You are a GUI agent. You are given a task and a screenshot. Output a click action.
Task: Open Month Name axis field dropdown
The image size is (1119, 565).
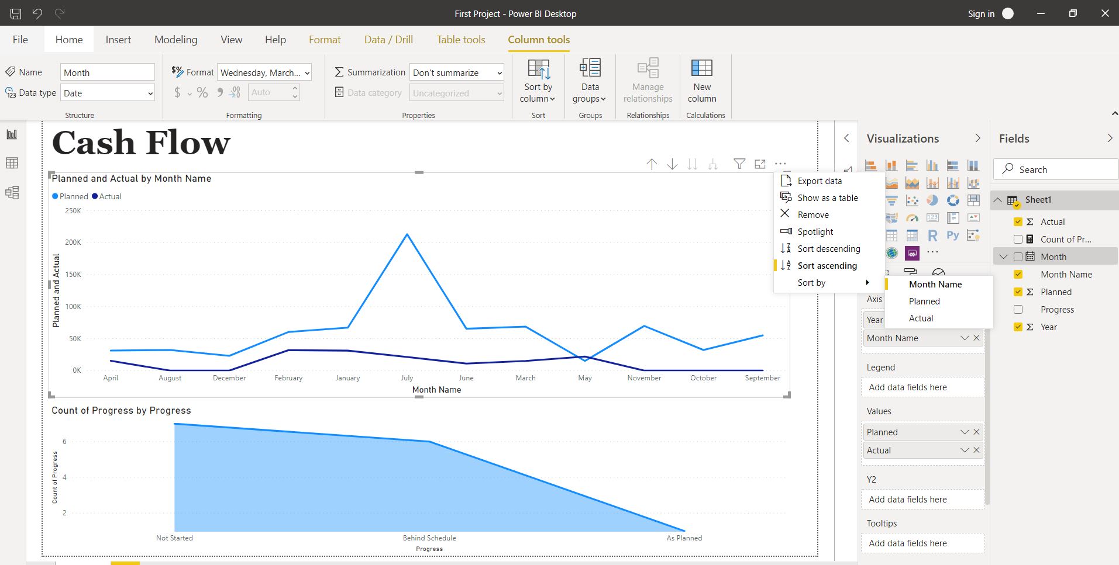tap(965, 338)
